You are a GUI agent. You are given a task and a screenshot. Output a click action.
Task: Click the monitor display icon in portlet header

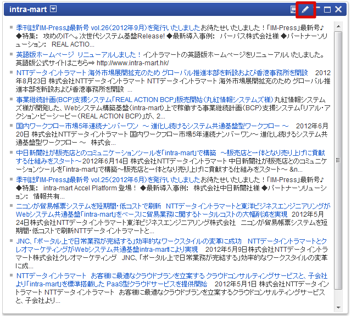[293, 10]
